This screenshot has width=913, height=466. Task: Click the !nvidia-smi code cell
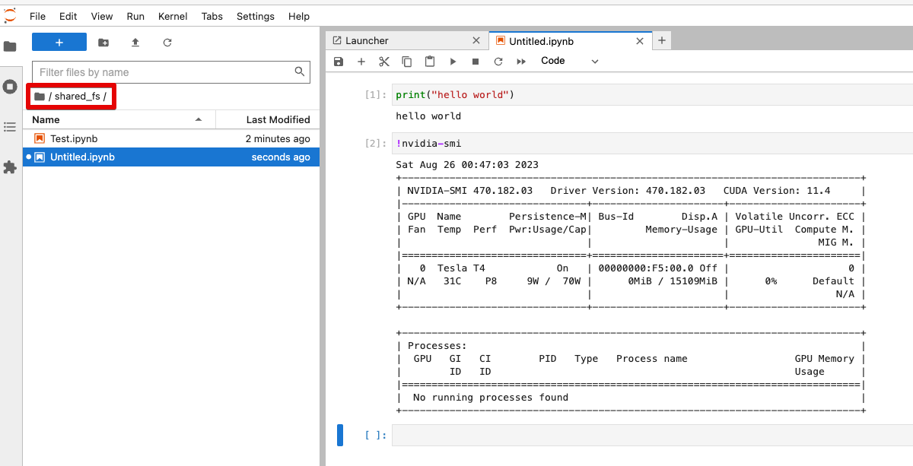coord(651,144)
